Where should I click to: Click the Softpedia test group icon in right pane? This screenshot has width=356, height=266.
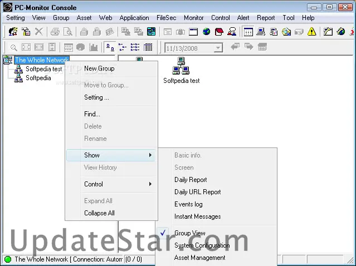[181, 66]
